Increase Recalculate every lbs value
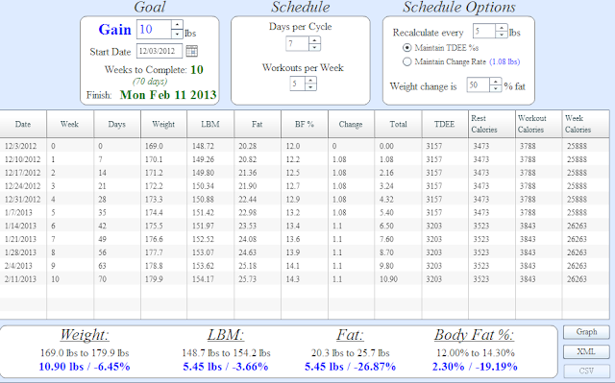Screen dimensions: 615x383 tap(502, 28)
